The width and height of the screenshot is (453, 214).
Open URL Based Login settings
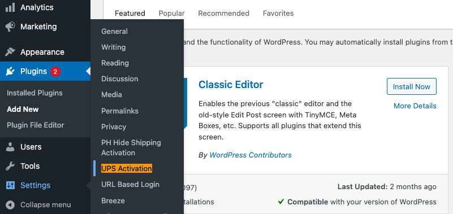[x=130, y=184]
